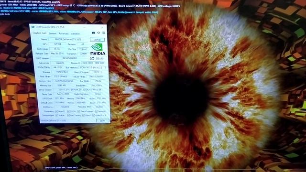Close the GPU-Z window with X
This screenshot has height=172, width=306.
point(102,27)
